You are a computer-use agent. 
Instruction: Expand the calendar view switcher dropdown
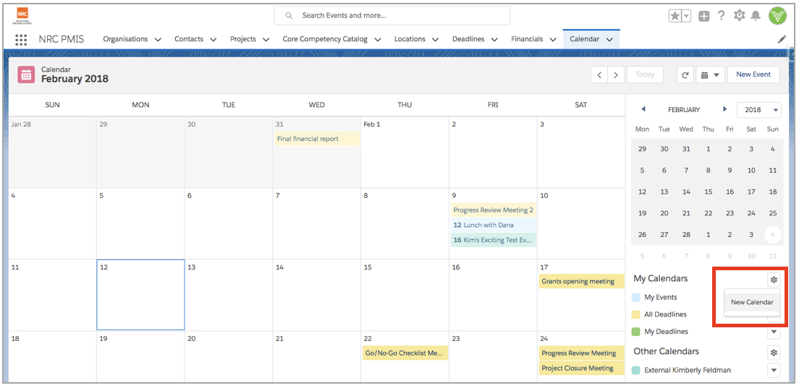tap(710, 74)
